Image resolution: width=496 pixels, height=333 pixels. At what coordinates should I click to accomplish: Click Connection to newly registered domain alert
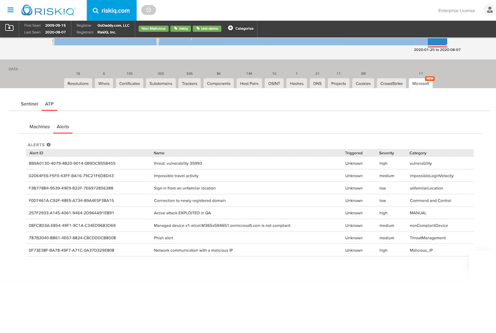tap(190, 200)
